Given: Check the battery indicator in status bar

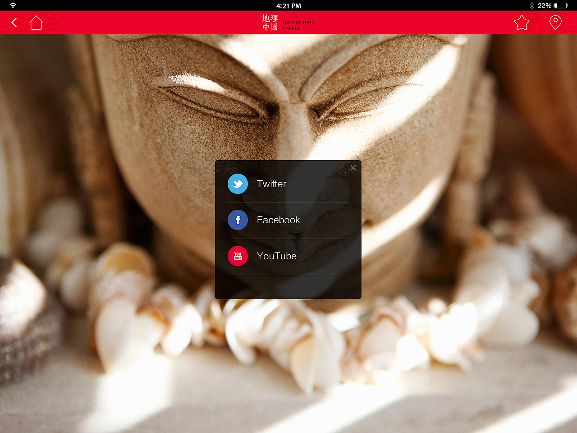Looking at the screenshot, I should [x=561, y=5].
